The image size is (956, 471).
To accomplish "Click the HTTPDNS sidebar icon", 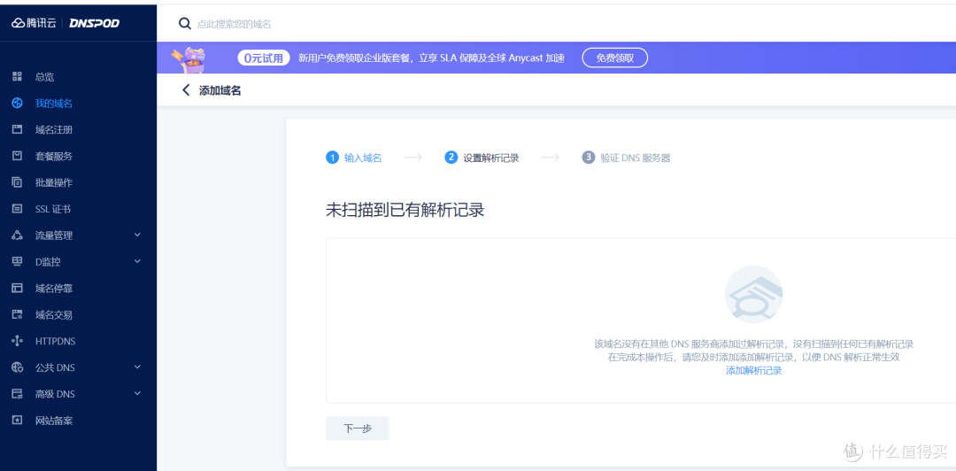I will (x=17, y=341).
